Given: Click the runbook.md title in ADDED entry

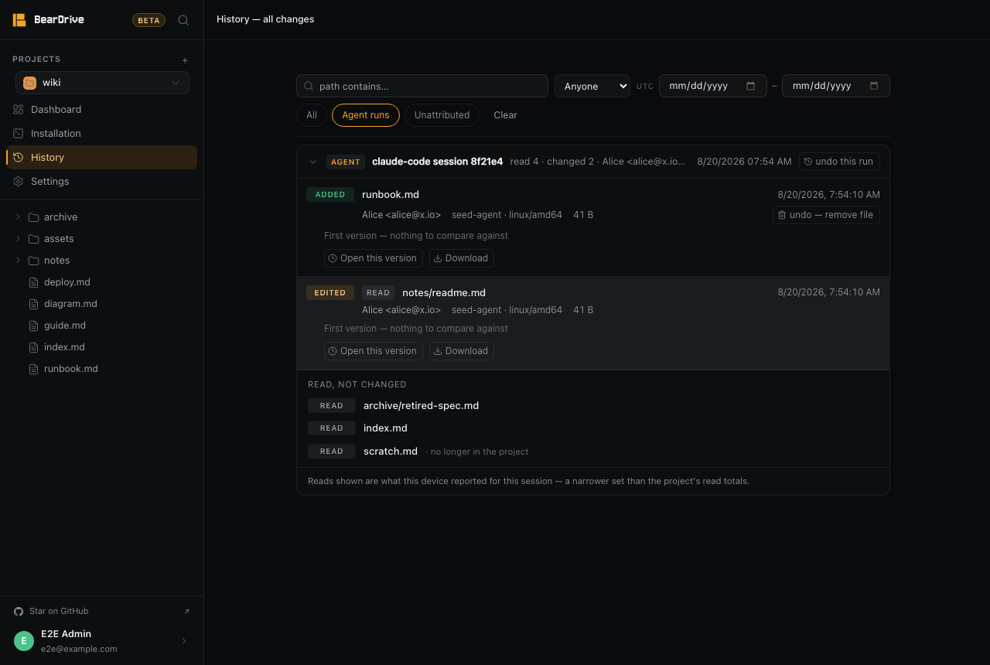Looking at the screenshot, I should click(391, 195).
